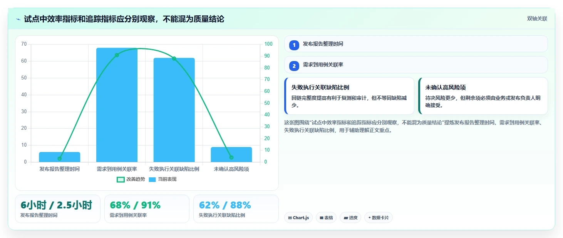Click the blue 当前表现 legend swatch
The width and height of the screenshot is (563, 238).
pos(152,179)
